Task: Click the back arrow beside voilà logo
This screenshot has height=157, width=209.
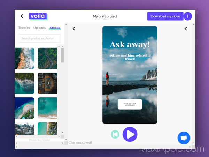Action: pyautogui.click(x=22, y=16)
